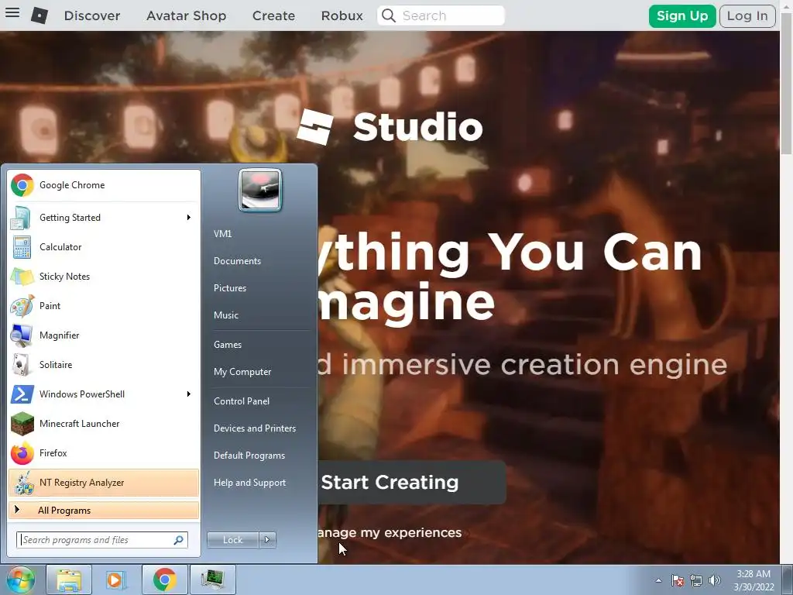
Task: Click the search glass in Start search box
Action: [x=179, y=540]
